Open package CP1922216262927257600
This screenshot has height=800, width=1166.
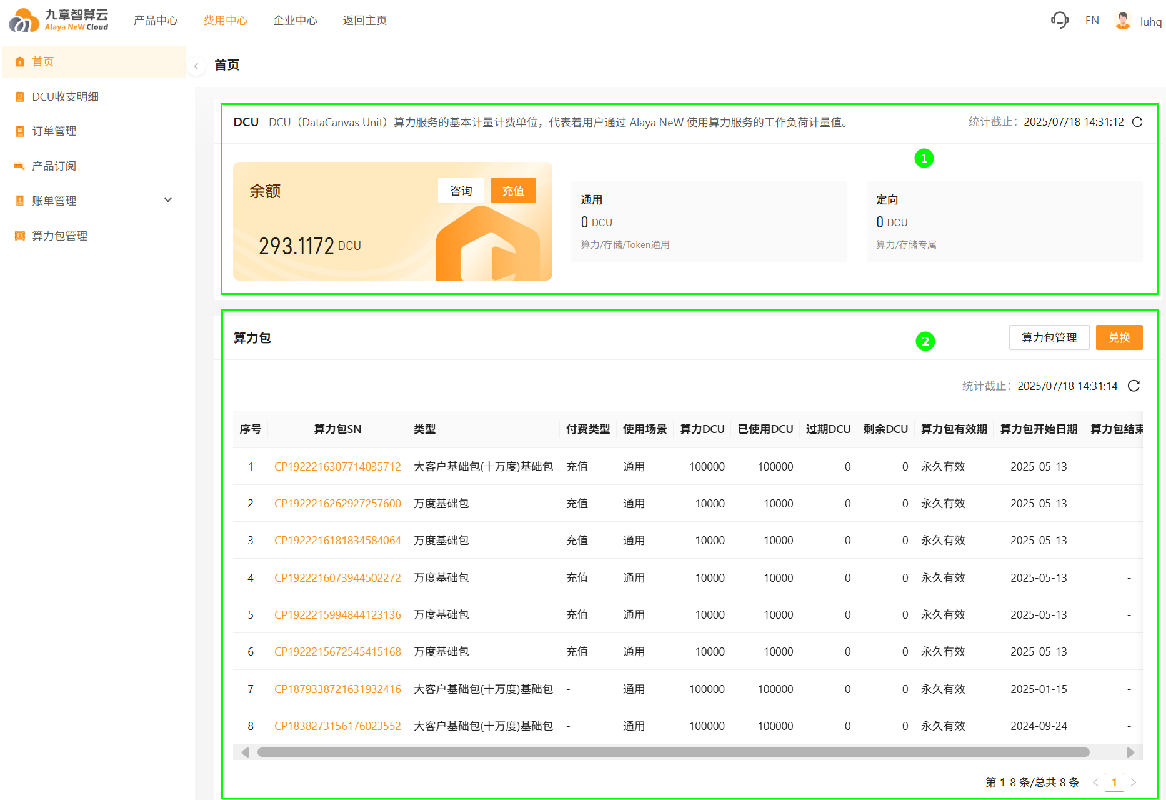(337, 504)
